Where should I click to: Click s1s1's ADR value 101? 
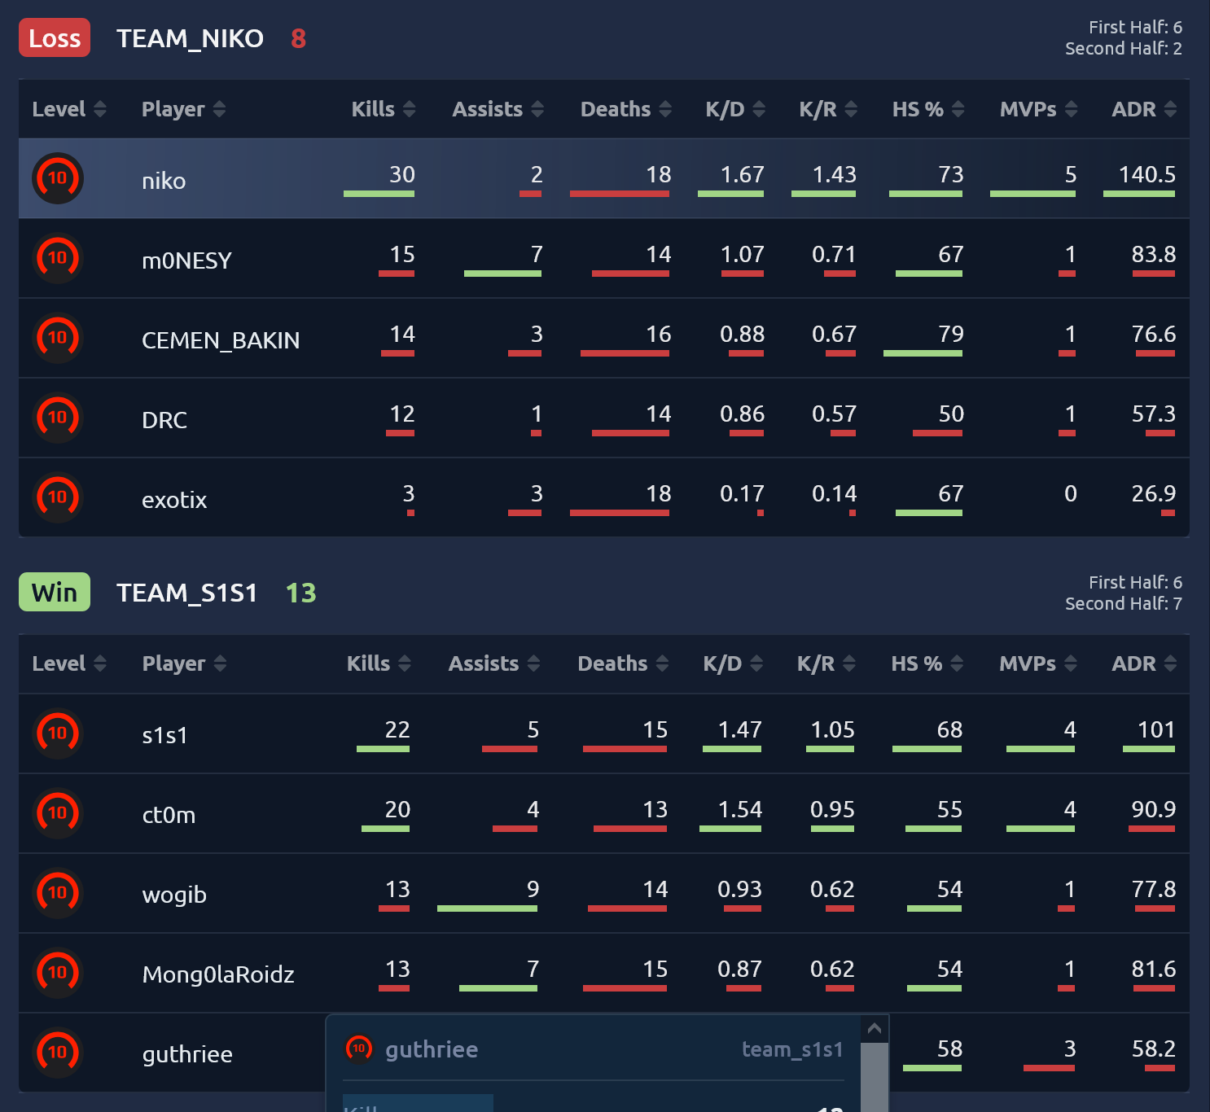click(1156, 730)
